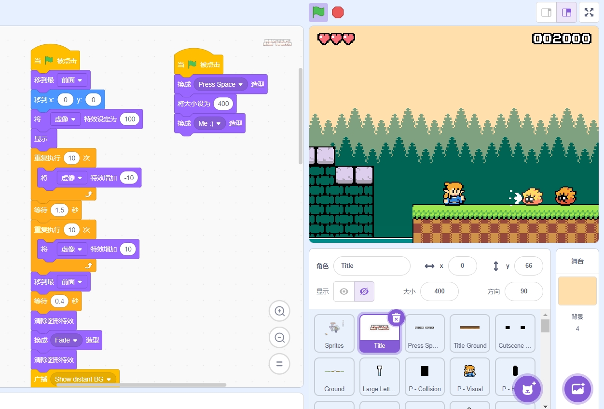Image resolution: width=604 pixels, height=409 pixels.
Task: Select the Stage panel labeled 舞台
Action: coord(577,261)
